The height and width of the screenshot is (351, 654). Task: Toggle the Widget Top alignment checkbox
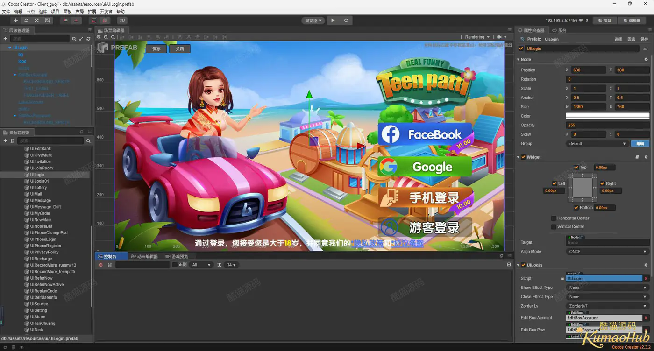pyautogui.click(x=576, y=168)
